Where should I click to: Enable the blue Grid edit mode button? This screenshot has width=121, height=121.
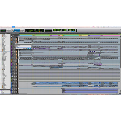[x=4, y=31]
